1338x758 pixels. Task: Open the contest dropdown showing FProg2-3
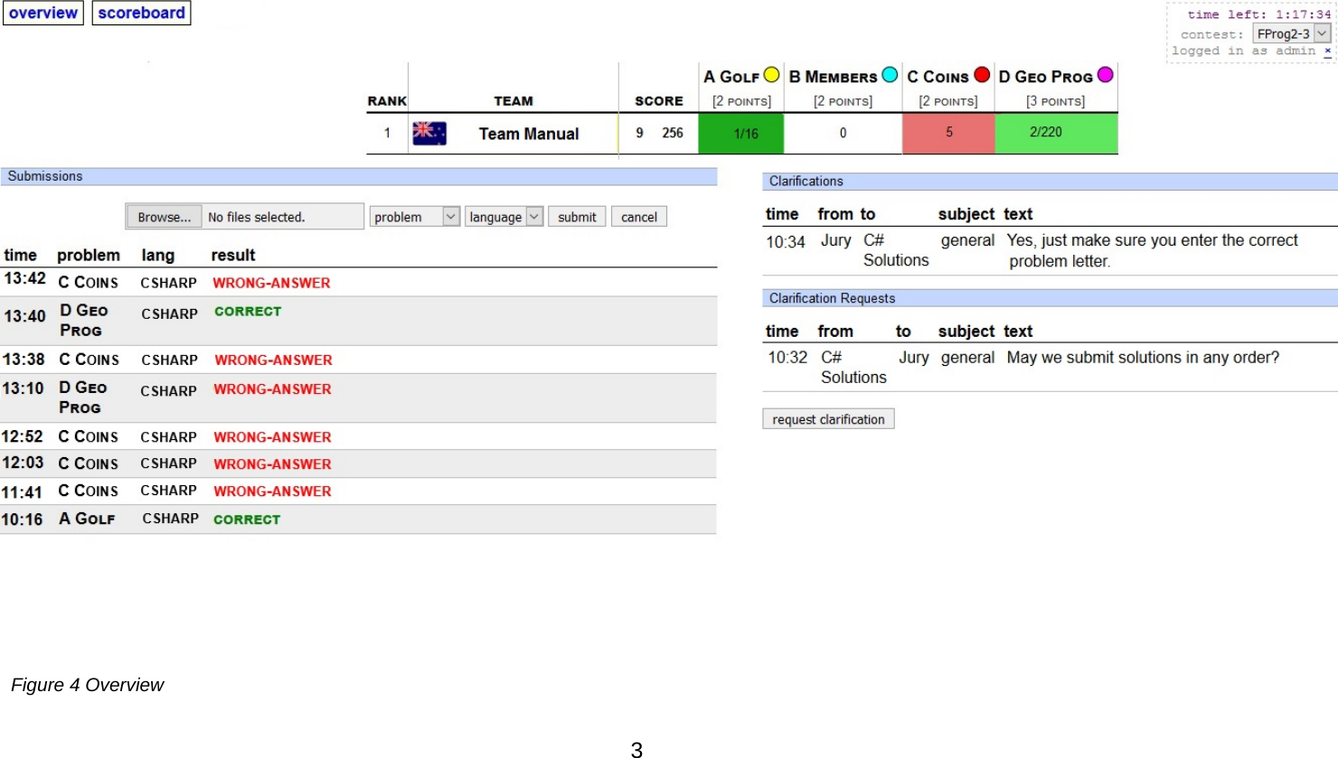coord(1292,33)
